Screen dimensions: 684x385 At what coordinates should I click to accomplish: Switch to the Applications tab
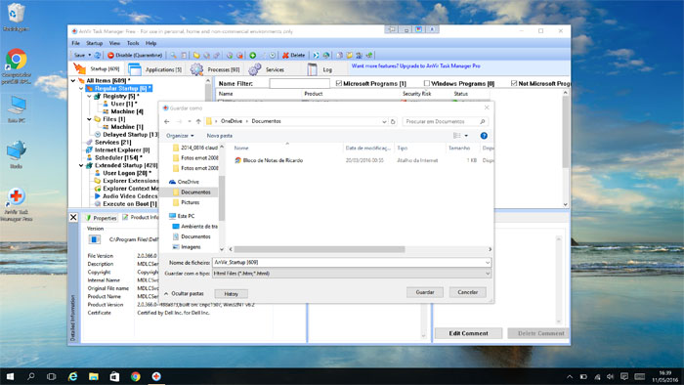click(155, 69)
